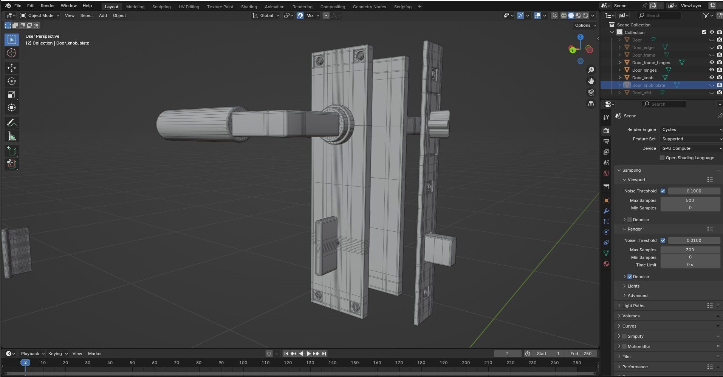This screenshot has width=723, height=377.
Task: Click the Z axis on navigation gizmo
Action: point(580,37)
